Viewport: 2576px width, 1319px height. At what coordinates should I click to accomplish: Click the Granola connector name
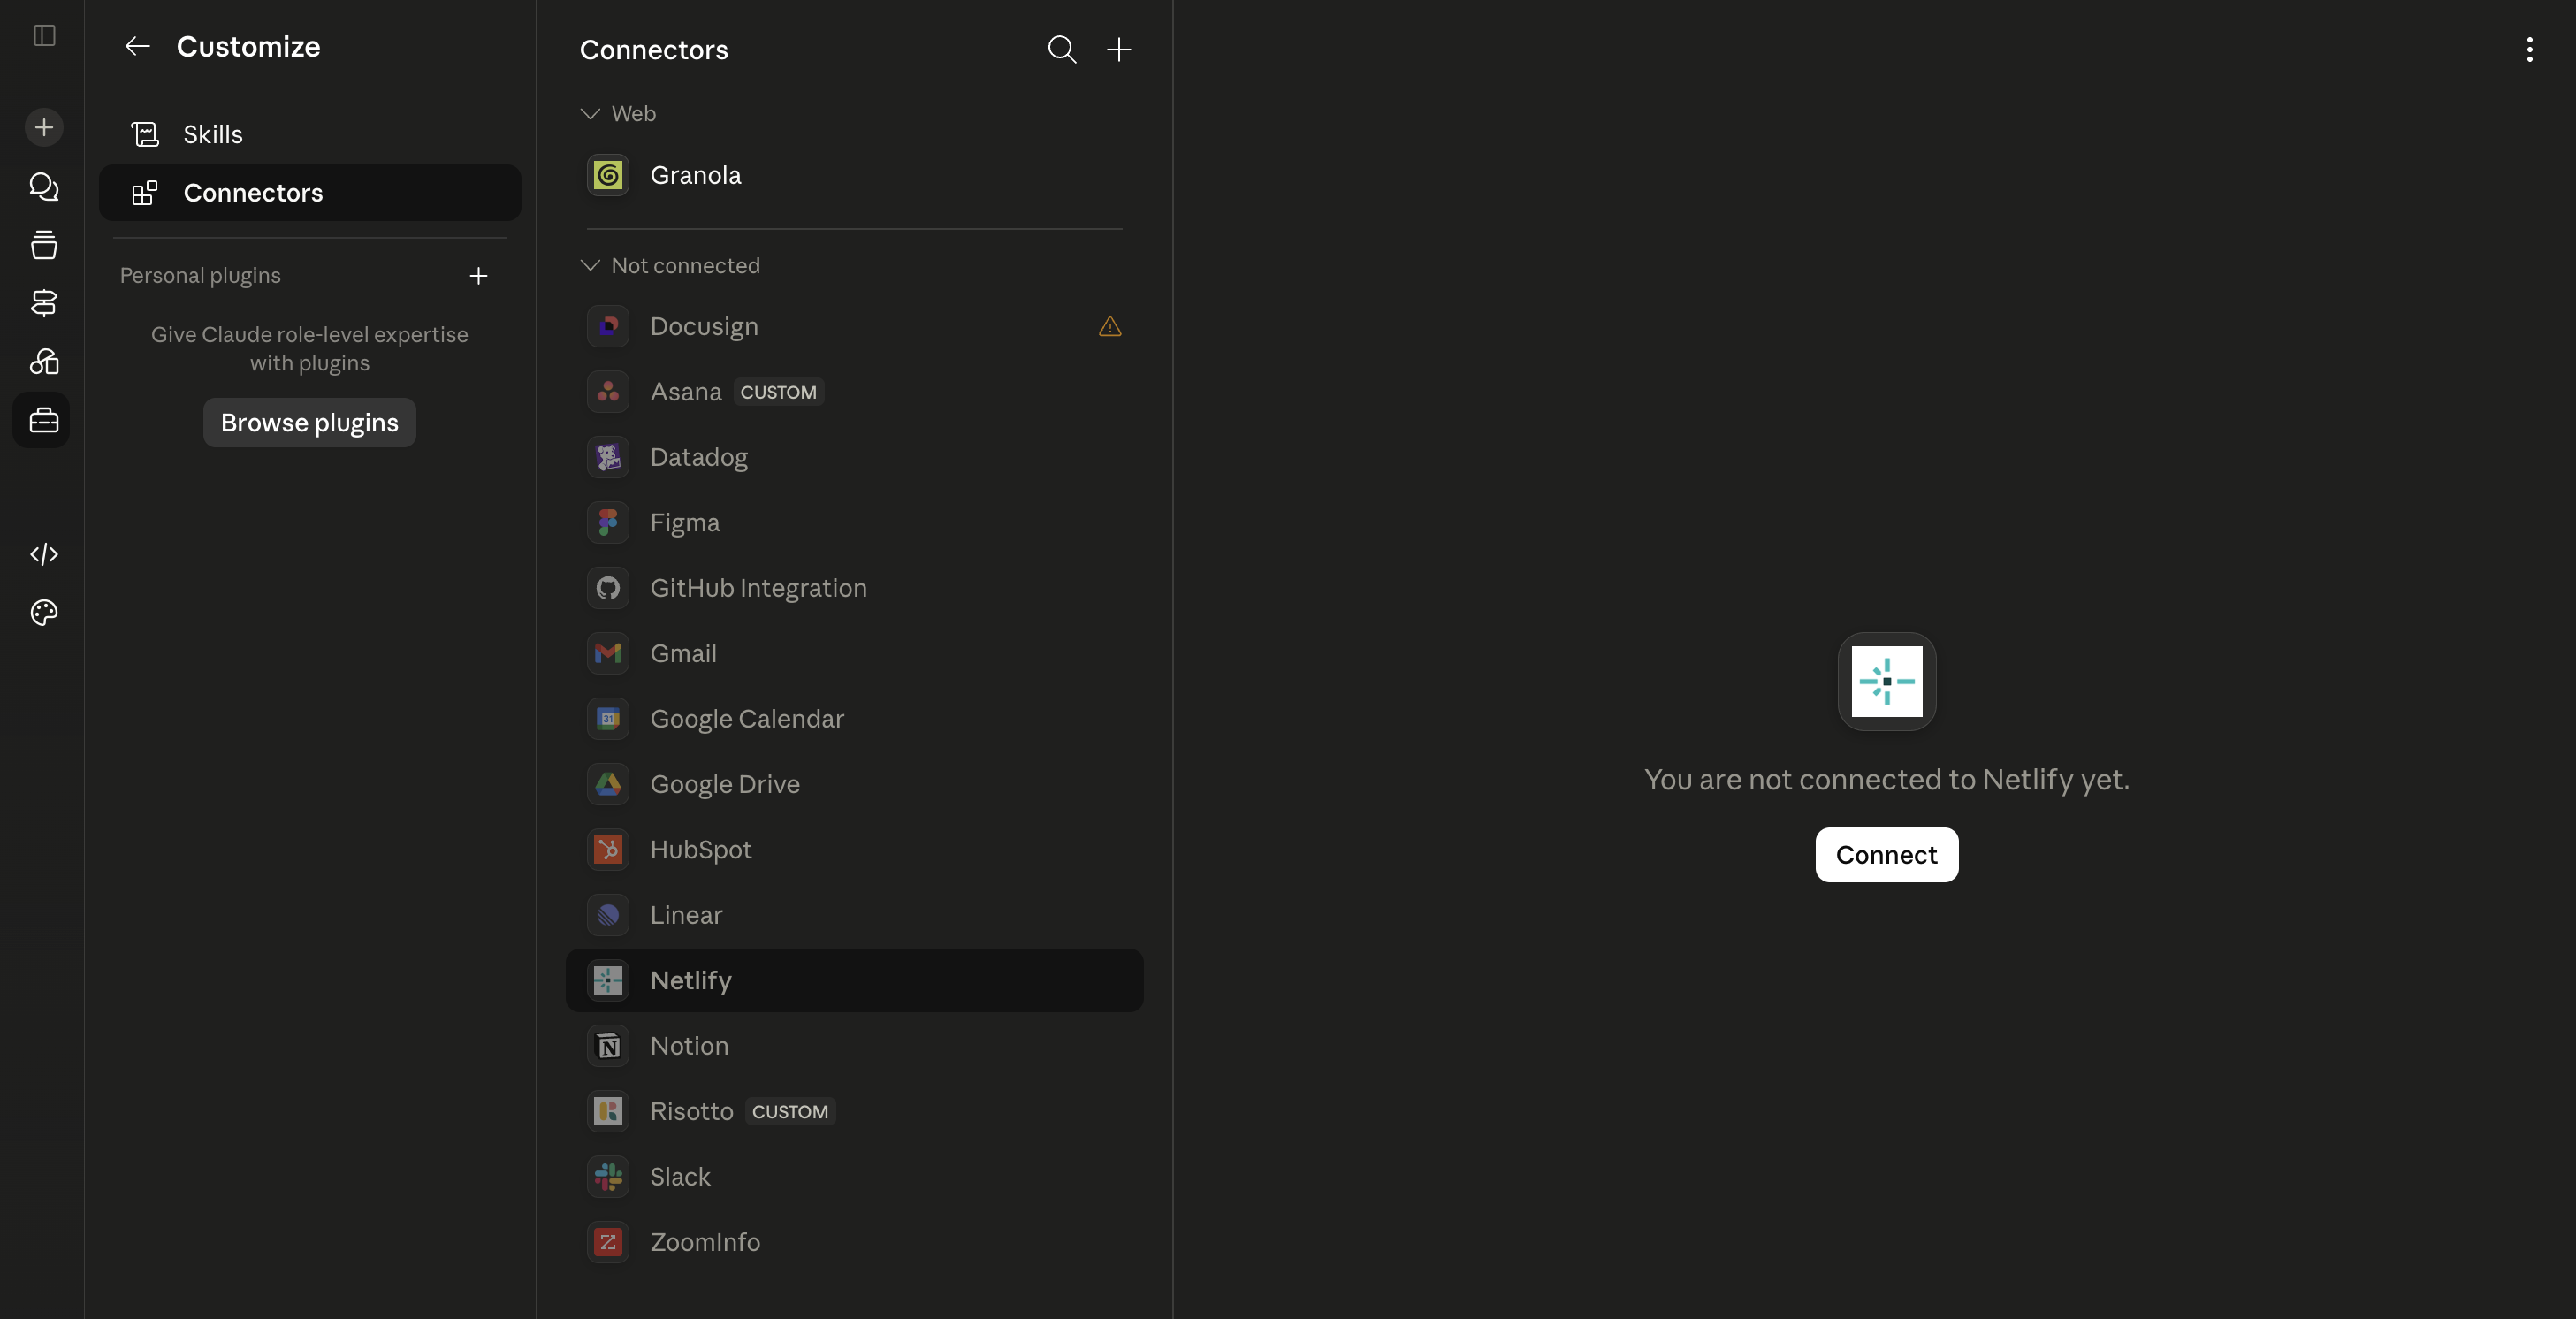point(695,176)
